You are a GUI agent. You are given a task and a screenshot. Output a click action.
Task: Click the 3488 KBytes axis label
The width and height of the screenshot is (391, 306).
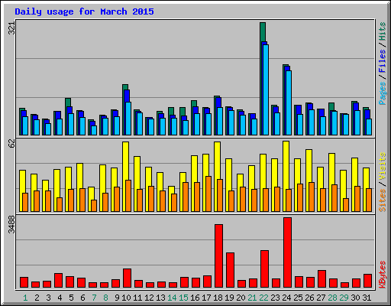pos(11,225)
